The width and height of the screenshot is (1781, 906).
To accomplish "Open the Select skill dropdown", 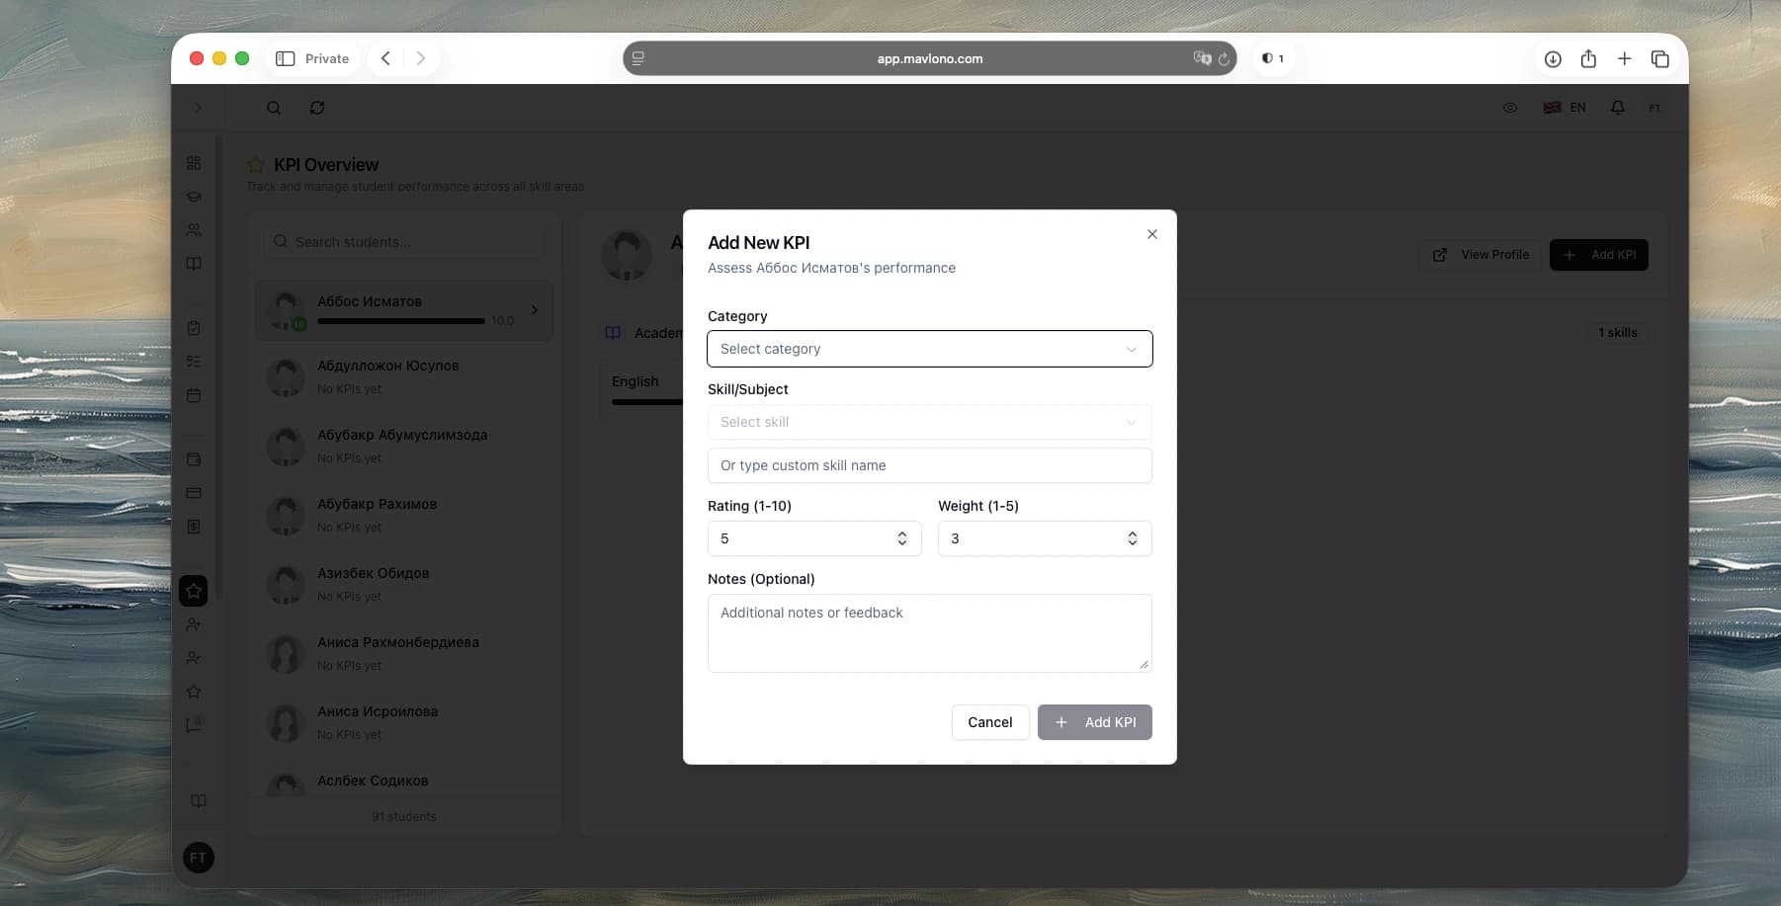I will click(x=929, y=422).
